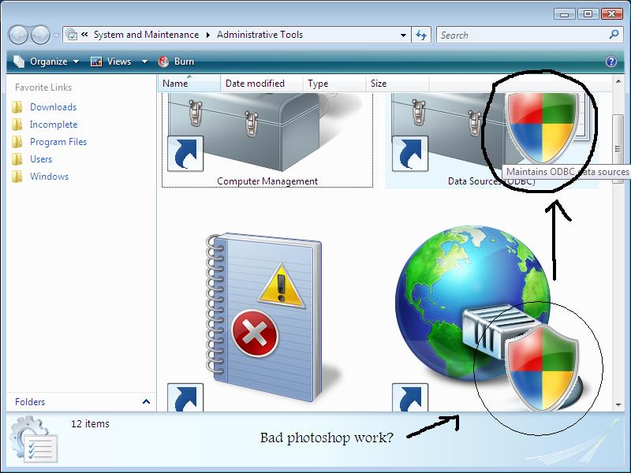Click the Burn toolbar button
The height and width of the screenshot is (473, 631).
click(176, 61)
